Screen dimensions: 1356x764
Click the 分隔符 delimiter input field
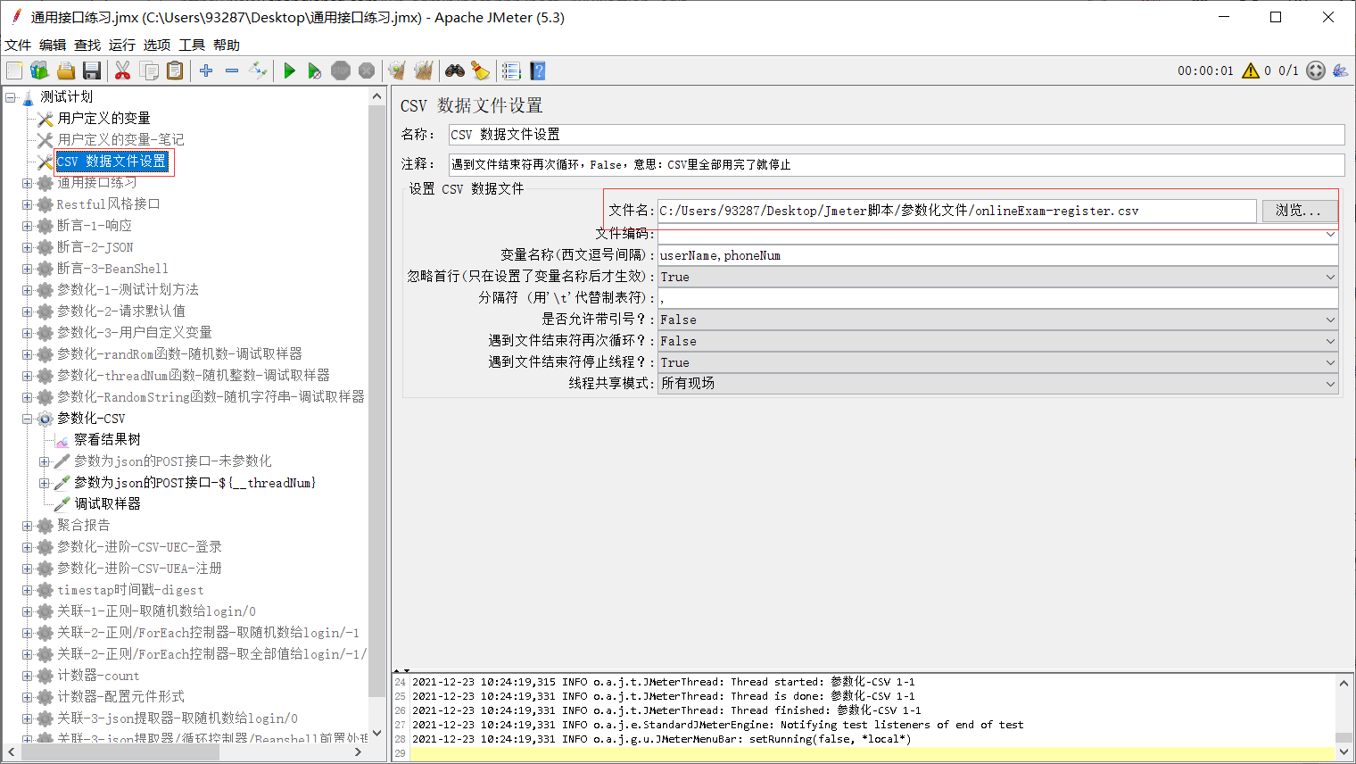click(998, 298)
